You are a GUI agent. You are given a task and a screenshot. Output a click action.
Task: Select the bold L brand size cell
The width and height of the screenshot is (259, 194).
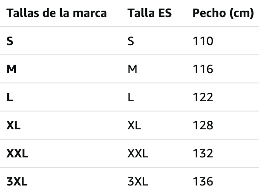coord(9,97)
